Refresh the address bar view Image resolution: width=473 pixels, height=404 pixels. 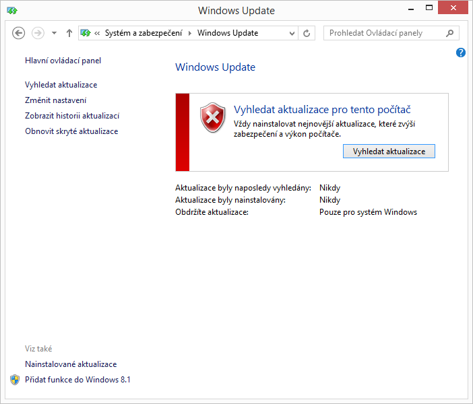tap(307, 33)
